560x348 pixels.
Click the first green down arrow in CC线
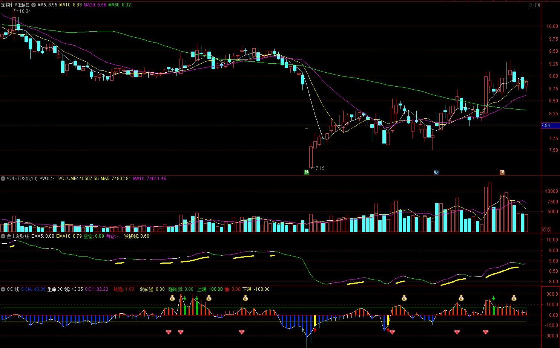(x=185, y=298)
